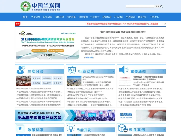Select 行业统计 in navigation bar
The height and width of the screenshot is (136, 181).
click(95, 17)
